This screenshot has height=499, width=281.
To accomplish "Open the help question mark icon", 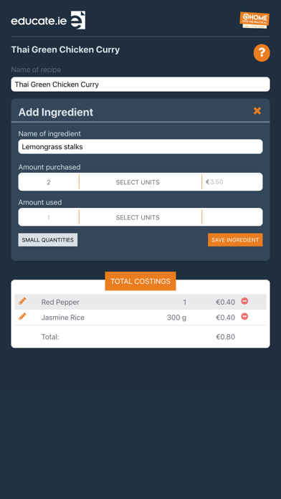I will click(262, 53).
